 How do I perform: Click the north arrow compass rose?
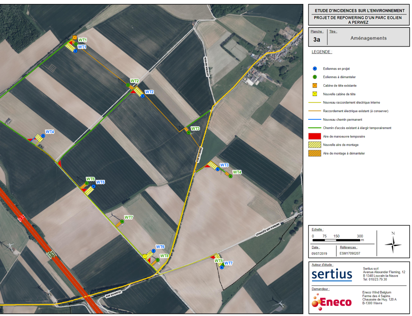pyautogui.click(x=393, y=244)
